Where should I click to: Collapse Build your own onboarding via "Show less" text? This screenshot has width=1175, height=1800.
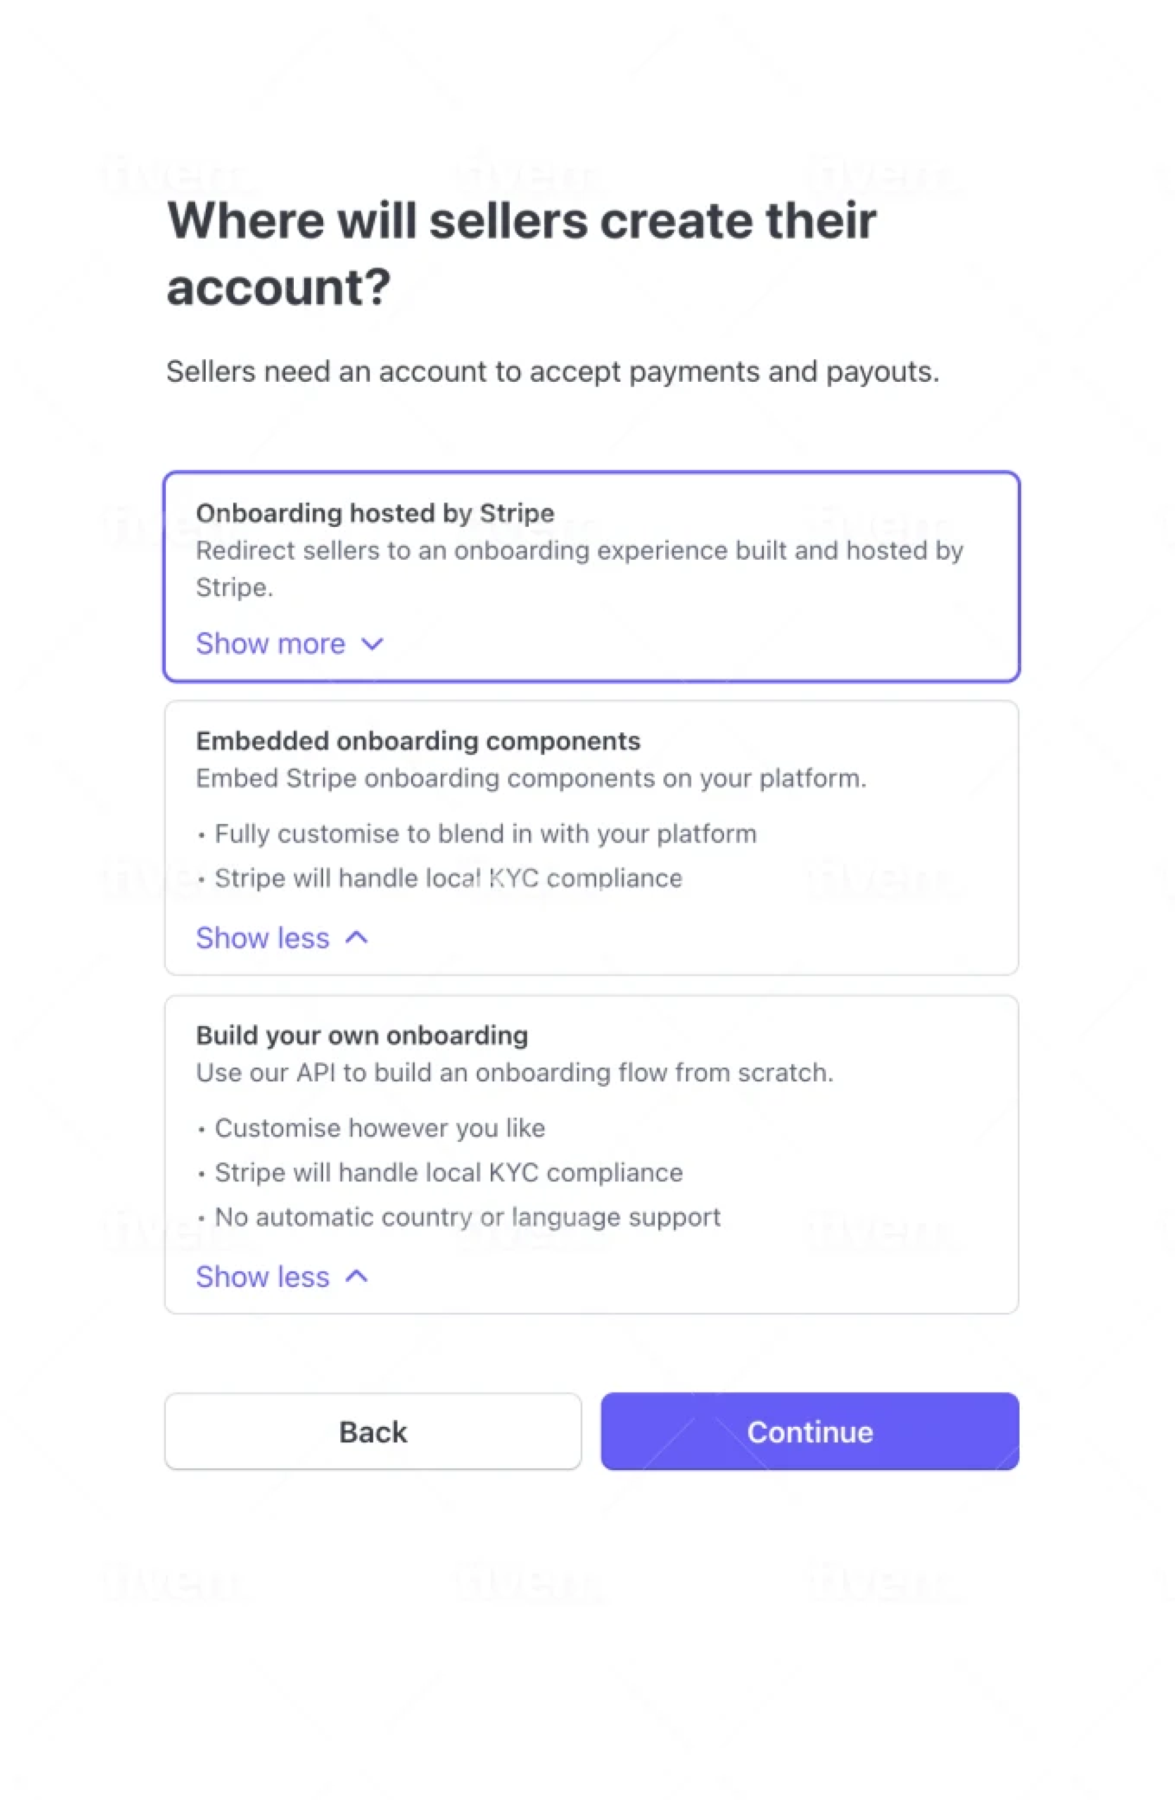(x=263, y=1277)
